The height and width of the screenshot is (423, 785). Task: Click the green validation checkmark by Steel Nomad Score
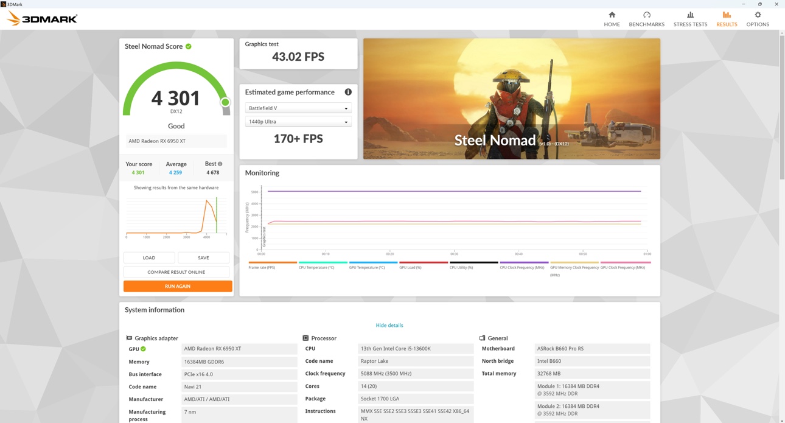189,46
